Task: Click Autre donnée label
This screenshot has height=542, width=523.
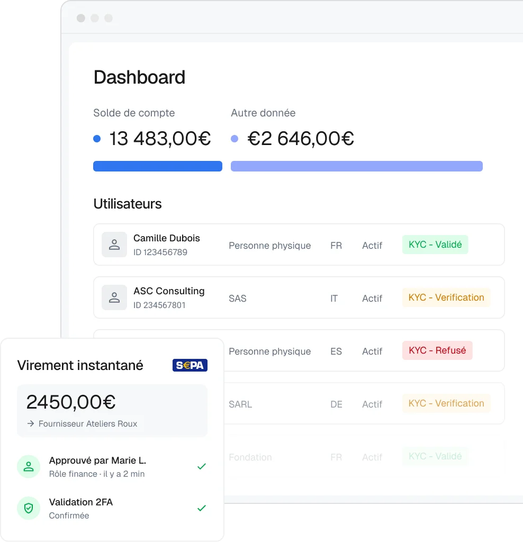Action: (x=263, y=113)
